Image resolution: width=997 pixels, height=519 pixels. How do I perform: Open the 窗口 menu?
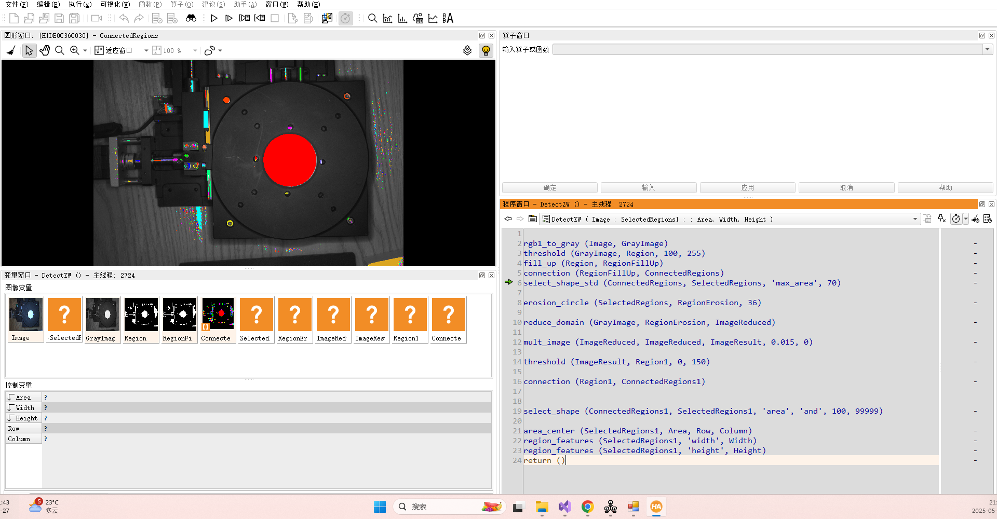277,4
